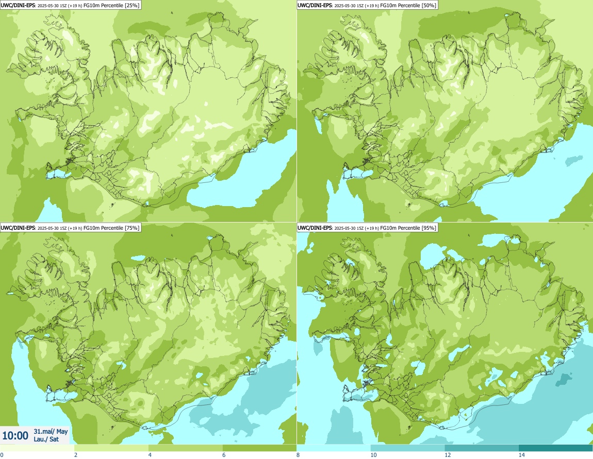This screenshot has height=459, width=593.
Task: Click the FG10m Percentile [75%] panel title
Action: tap(70, 228)
